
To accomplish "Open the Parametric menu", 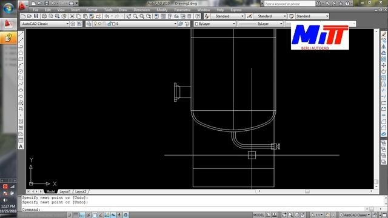I will point(182,10).
